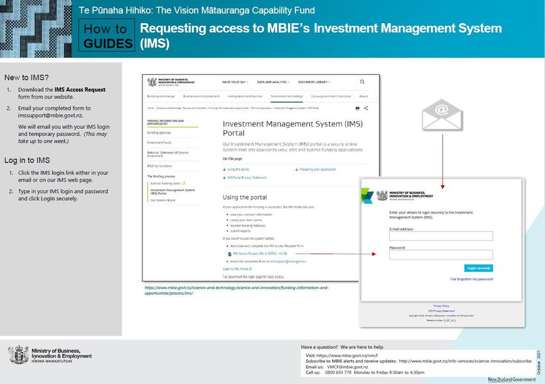Click the down arrow before Using the portal link
This screenshot has height=384, width=545.
coord(224,170)
